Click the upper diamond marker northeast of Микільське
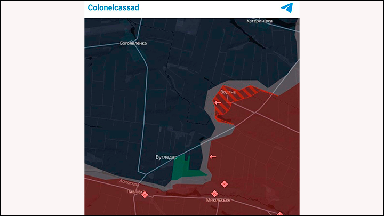Viewport: 384px width, 216px height. click(x=225, y=184)
